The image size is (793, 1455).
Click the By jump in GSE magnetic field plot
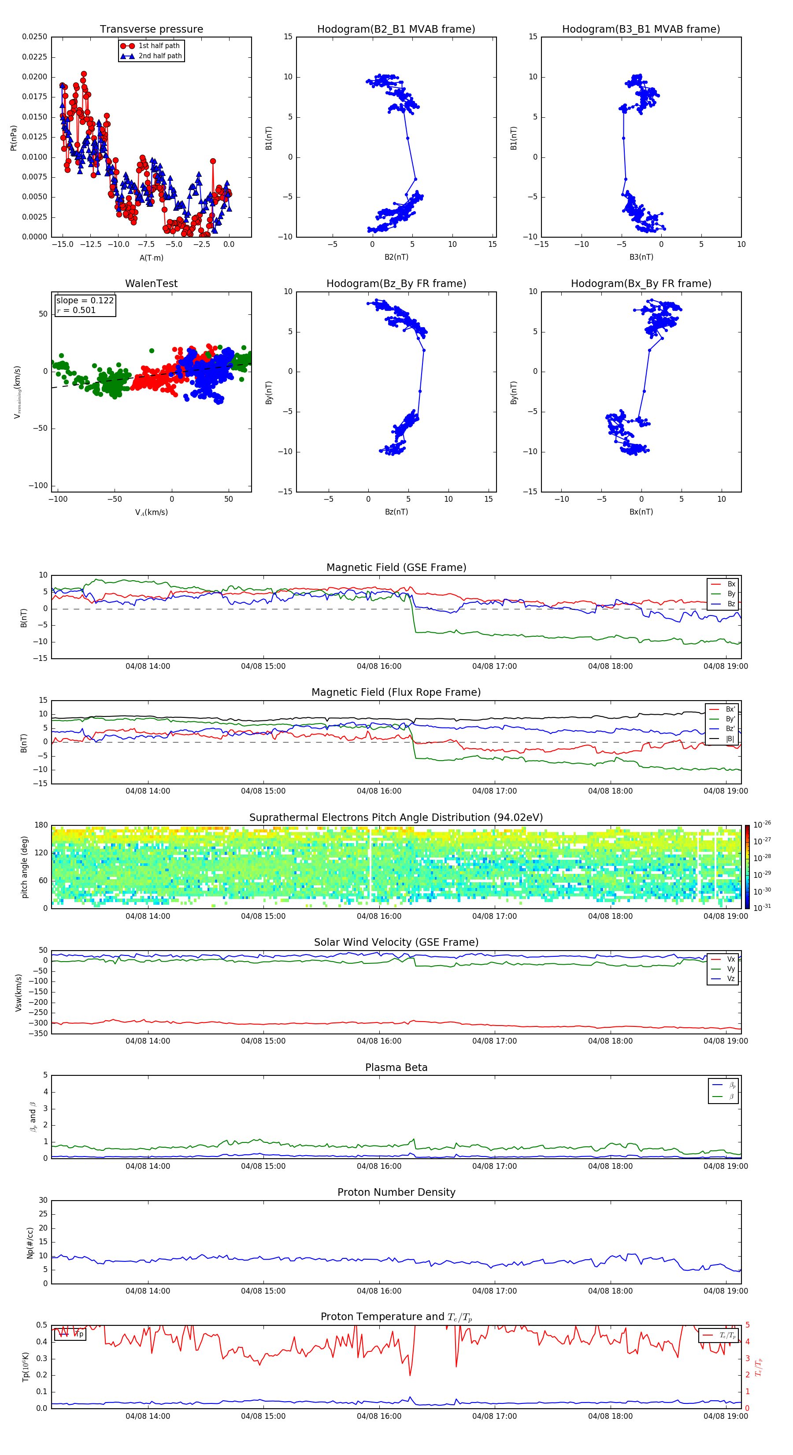tap(414, 616)
